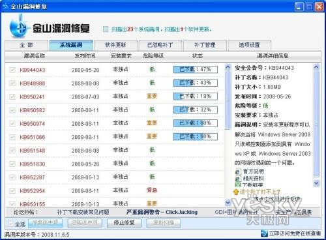Click the vulnerability list scroll-up arrow
The height and width of the screenshot is (240, 326).
pos(228,67)
